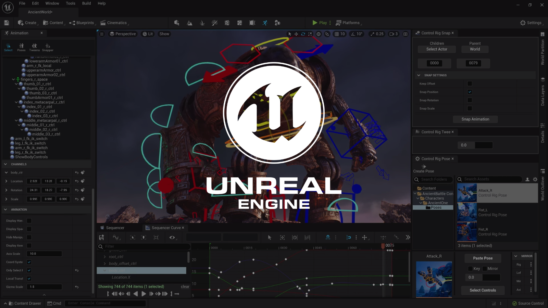The image size is (548, 308).
Task: Open the Build menu
Action: pos(86,3)
